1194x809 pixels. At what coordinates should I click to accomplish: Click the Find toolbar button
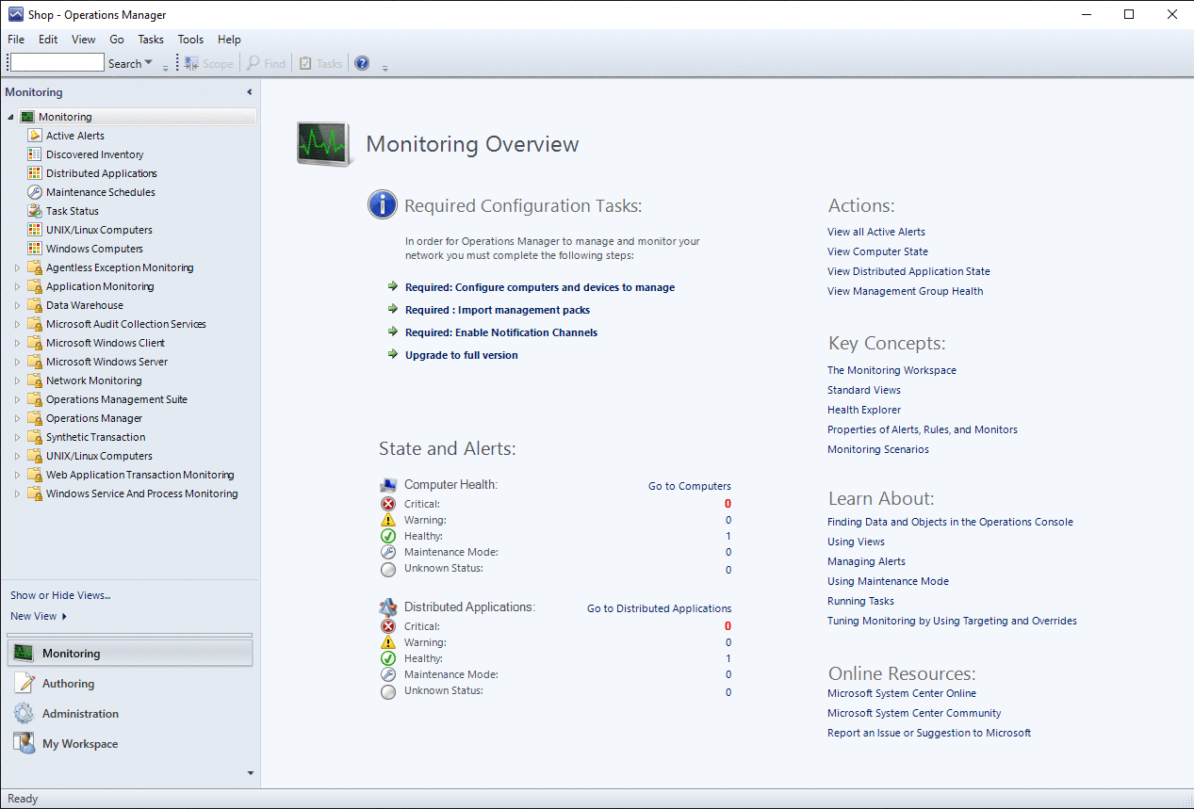(267, 63)
